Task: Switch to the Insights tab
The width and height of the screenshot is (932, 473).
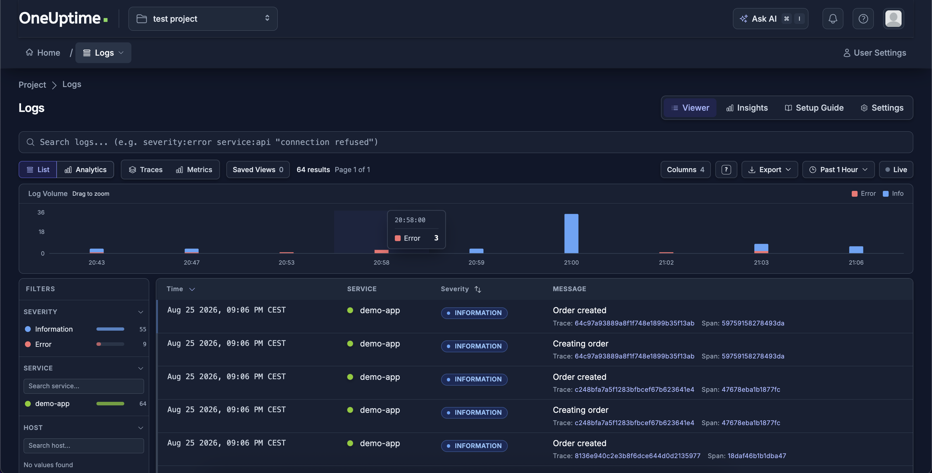Action: tap(747, 108)
